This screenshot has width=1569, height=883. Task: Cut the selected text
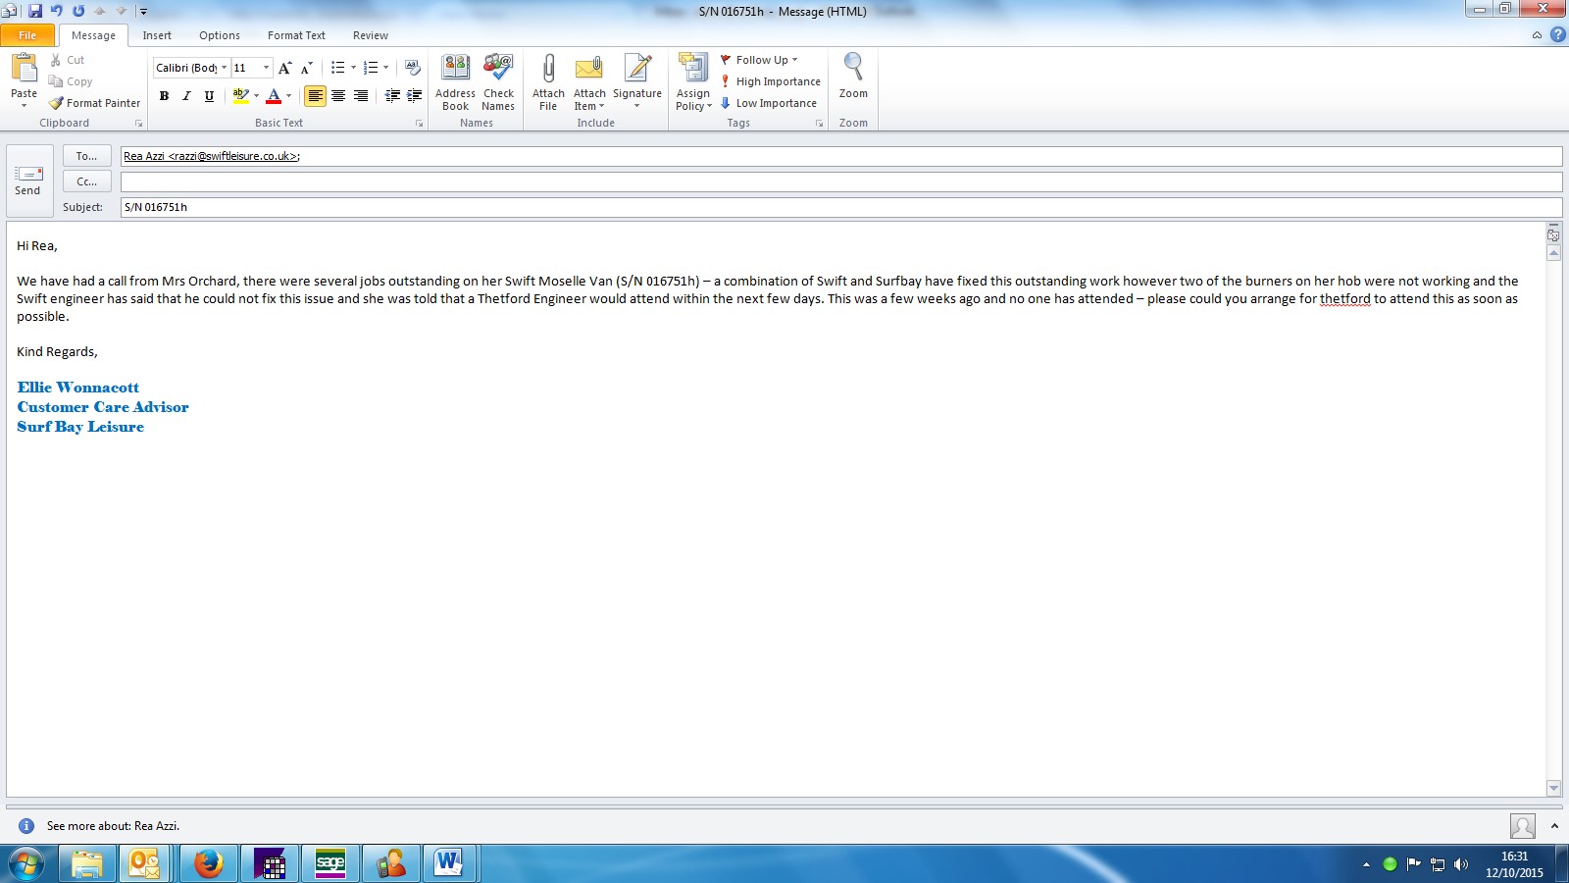click(67, 60)
